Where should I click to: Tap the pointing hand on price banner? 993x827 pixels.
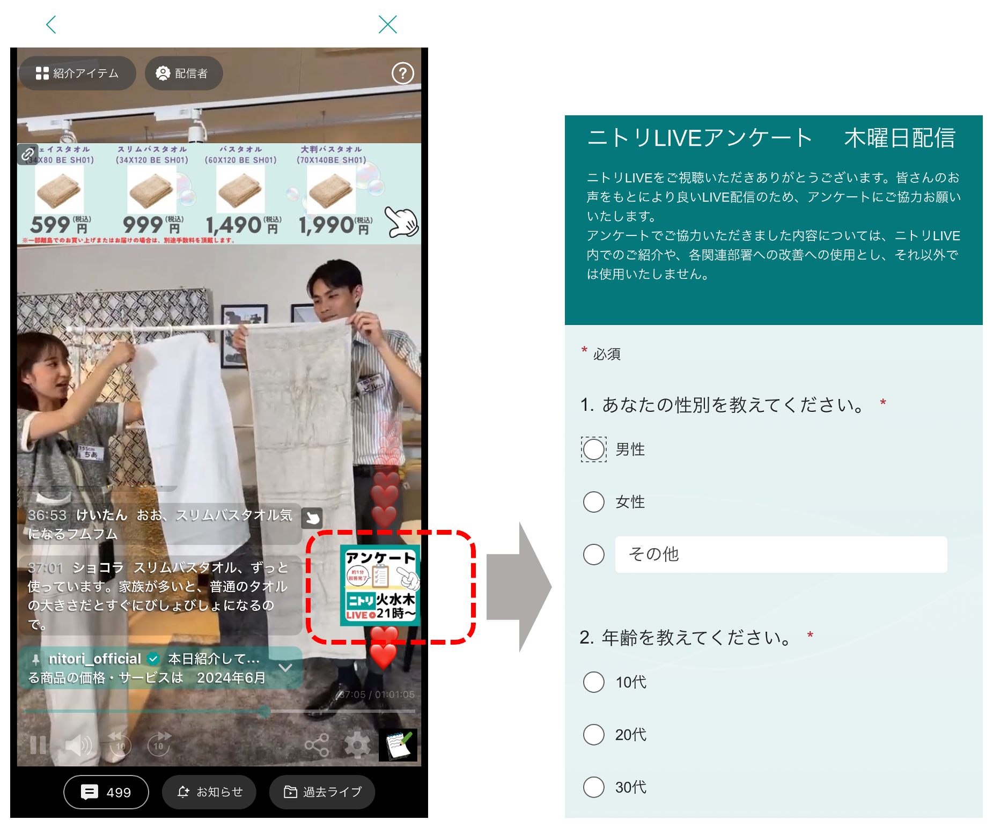coord(403,223)
